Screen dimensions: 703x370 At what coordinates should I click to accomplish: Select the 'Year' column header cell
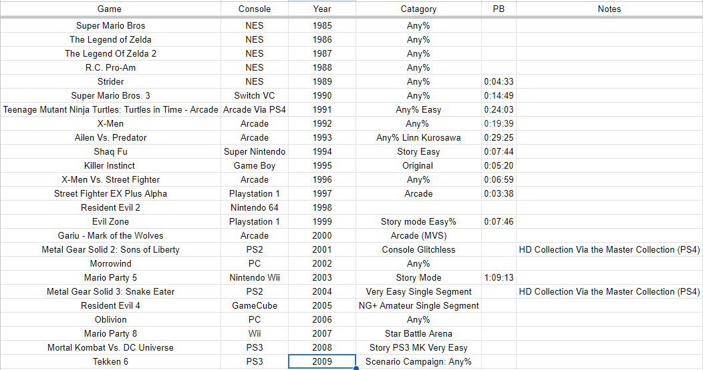point(322,9)
